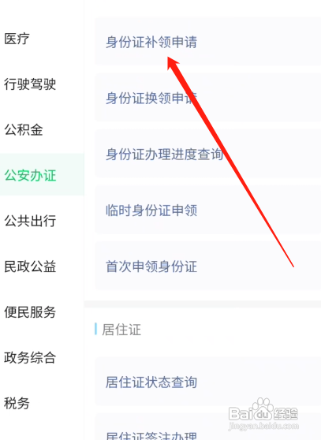Select 临时身份证申领 option
The image size is (321, 440).
(207, 210)
